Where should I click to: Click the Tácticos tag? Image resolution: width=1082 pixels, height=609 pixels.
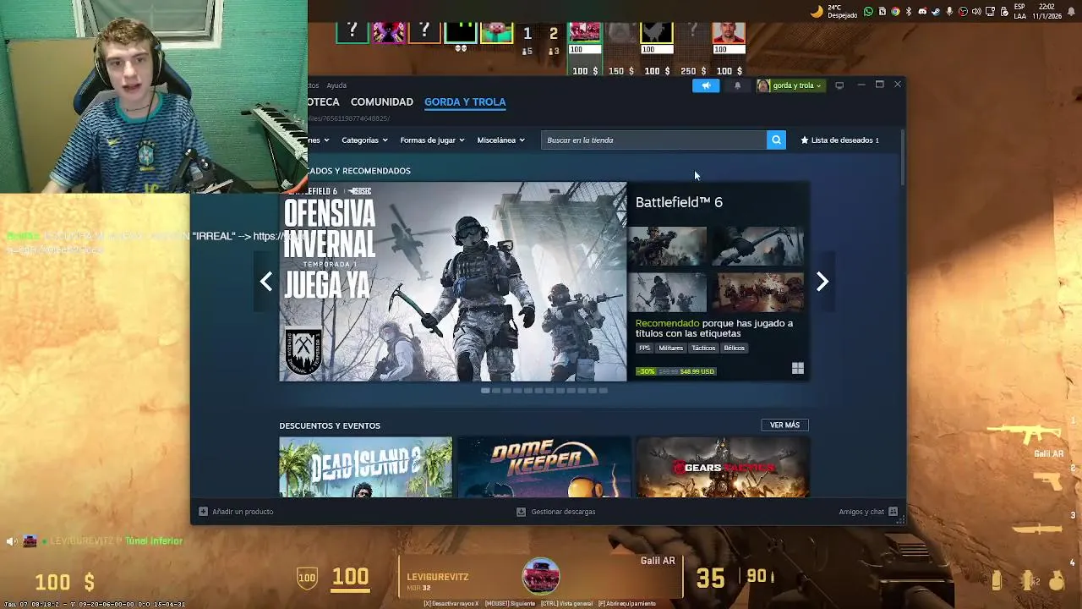(703, 348)
